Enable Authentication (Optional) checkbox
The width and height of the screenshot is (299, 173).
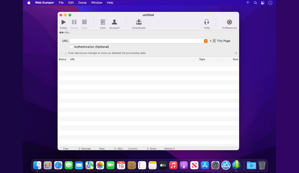pyautogui.click(x=71, y=47)
